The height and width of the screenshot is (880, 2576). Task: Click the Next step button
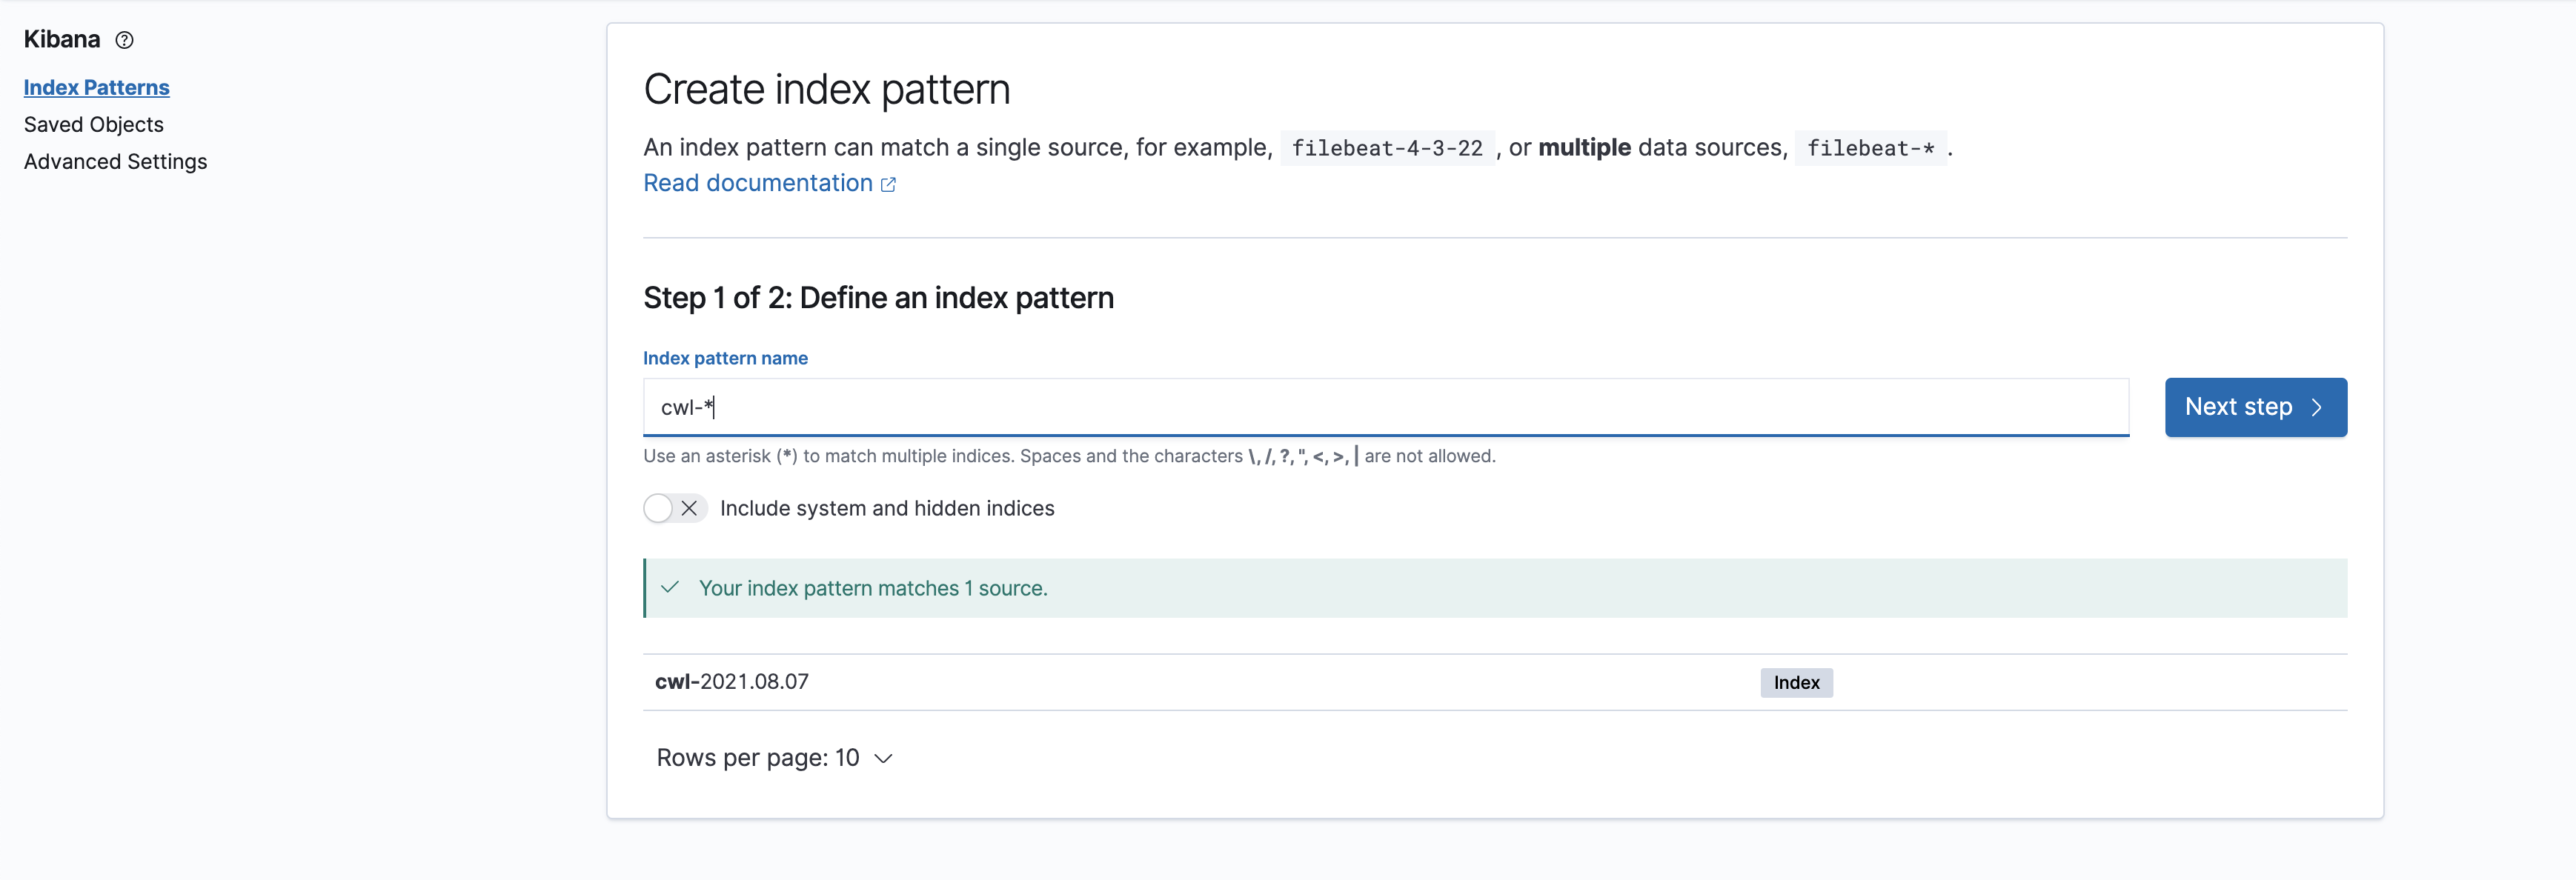click(x=2254, y=408)
